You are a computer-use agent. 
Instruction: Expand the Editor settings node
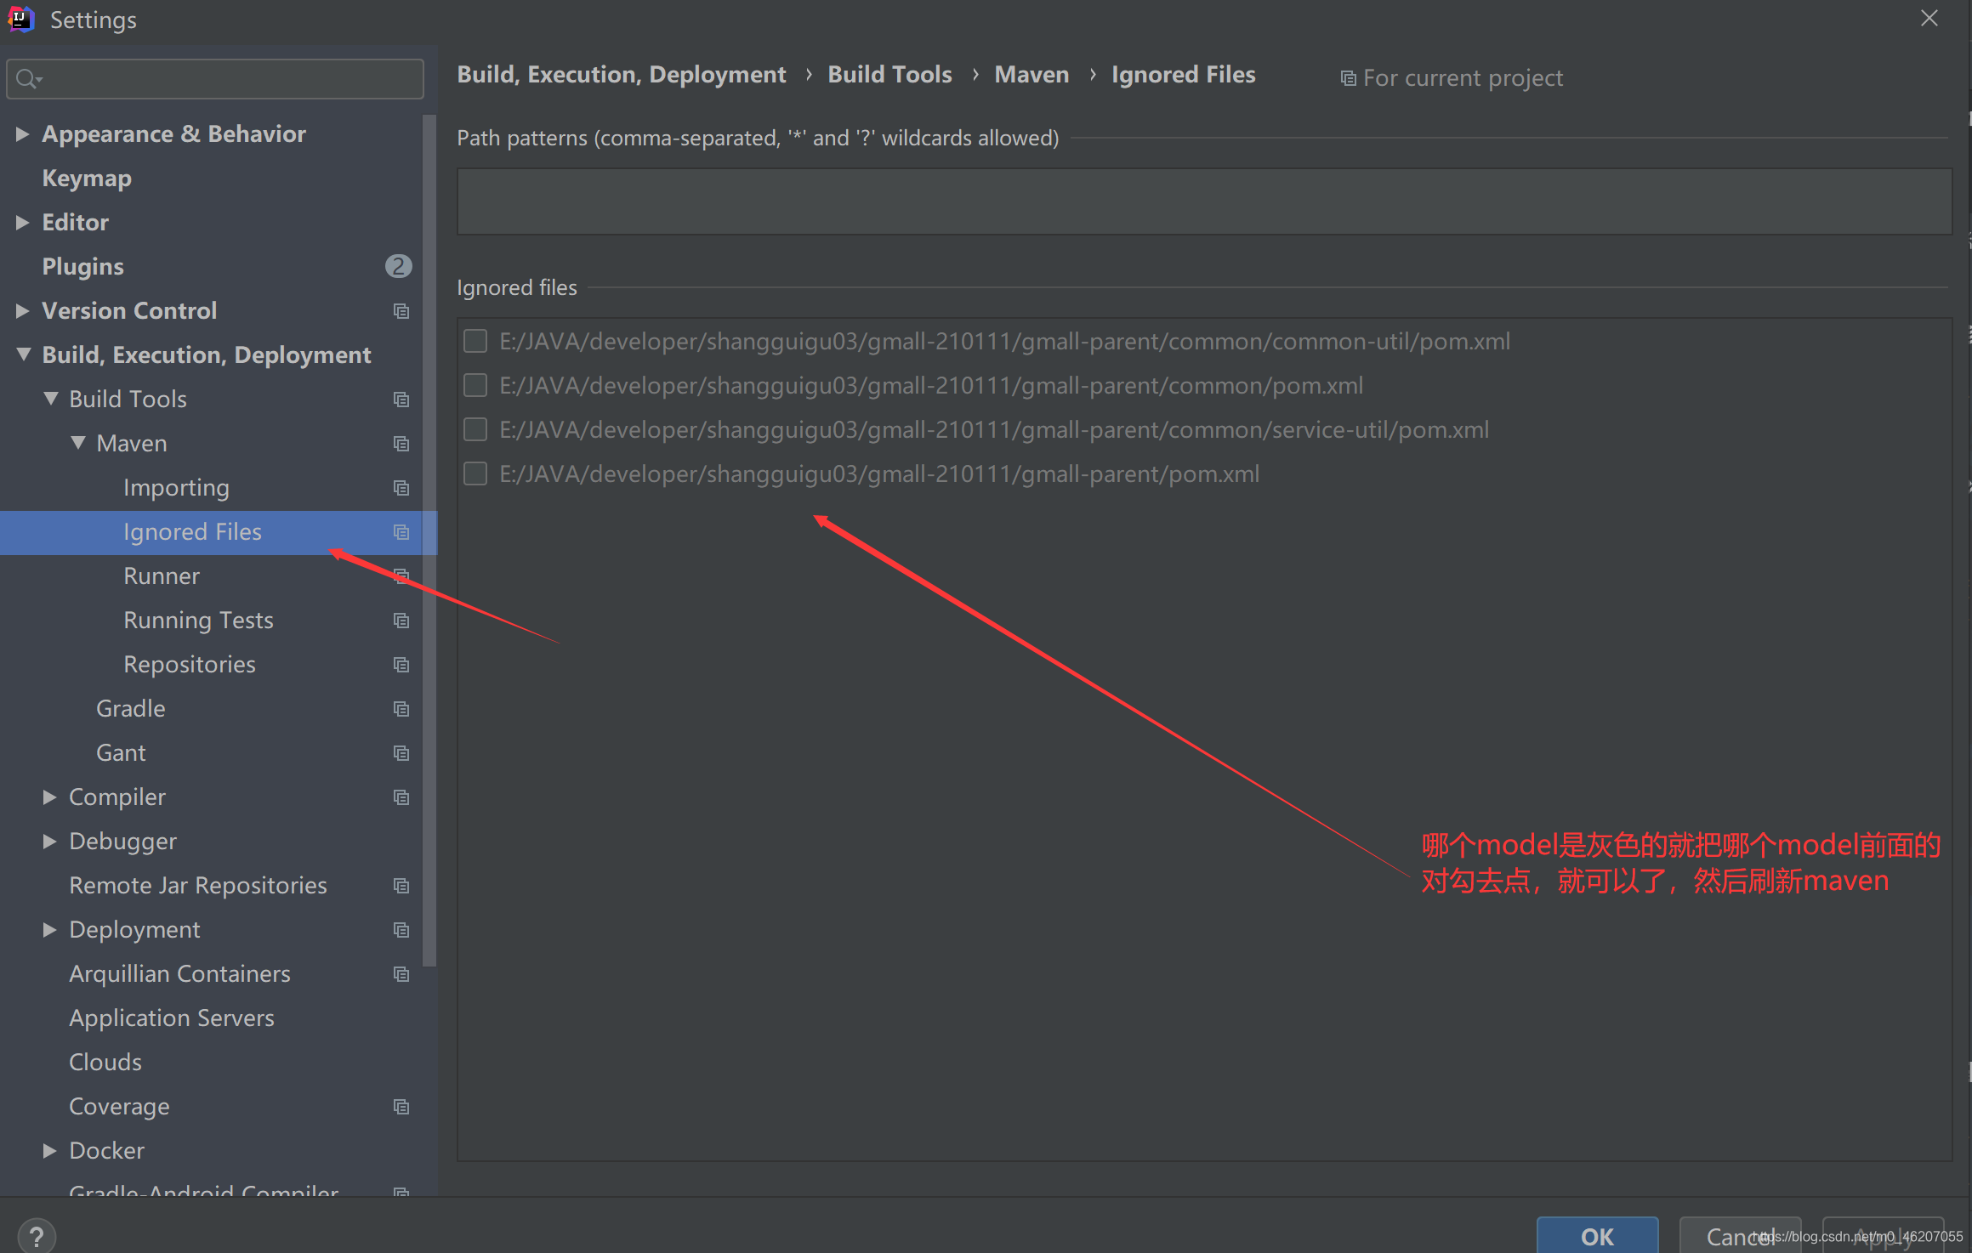pos(23,222)
